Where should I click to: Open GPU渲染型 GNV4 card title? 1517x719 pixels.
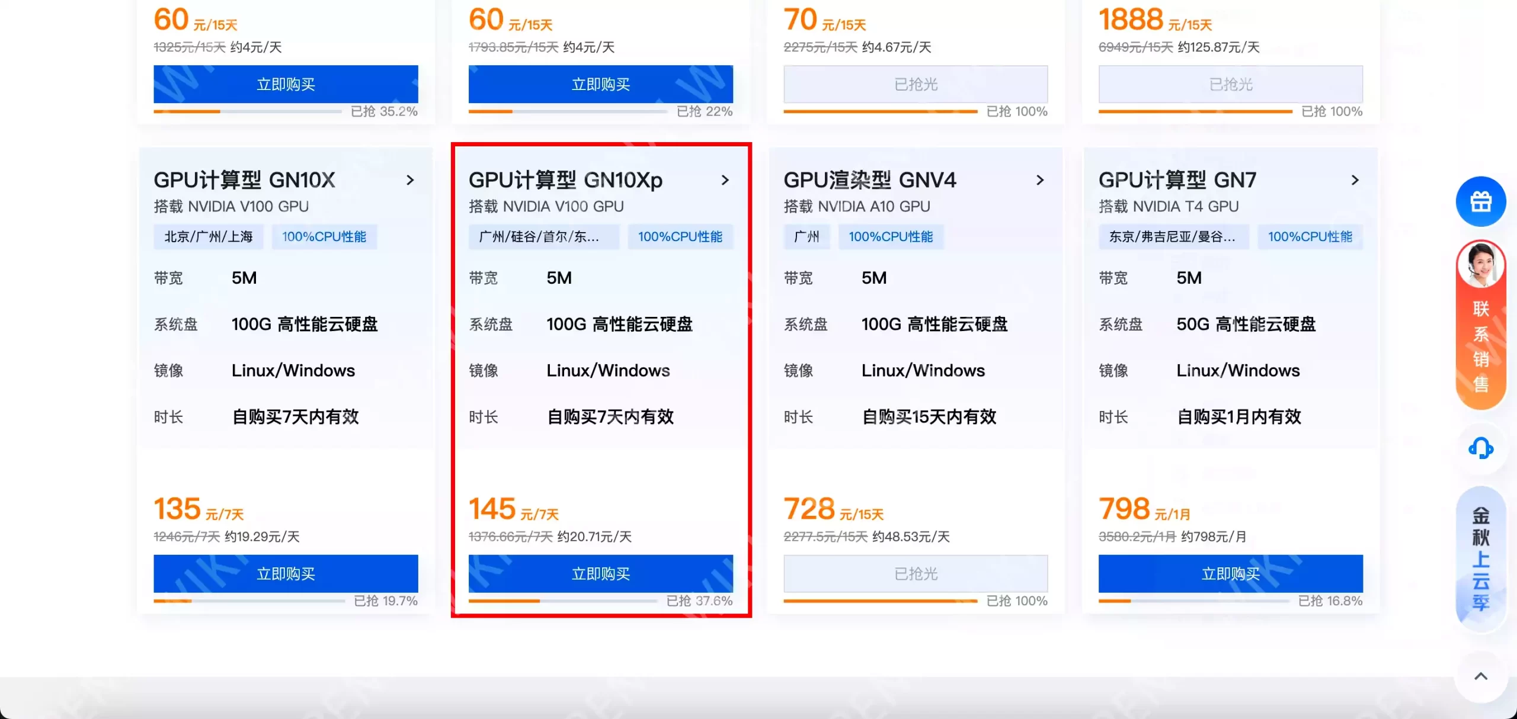tap(870, 180)
